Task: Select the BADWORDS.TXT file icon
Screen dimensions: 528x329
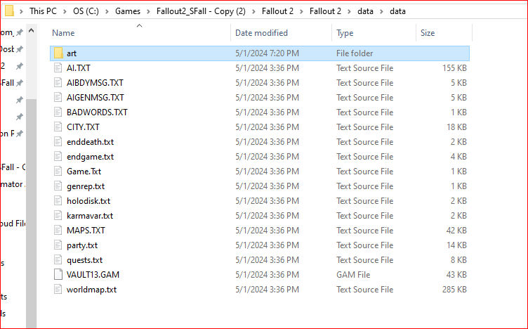Action: pyautogui.click(x=58, y=112)
